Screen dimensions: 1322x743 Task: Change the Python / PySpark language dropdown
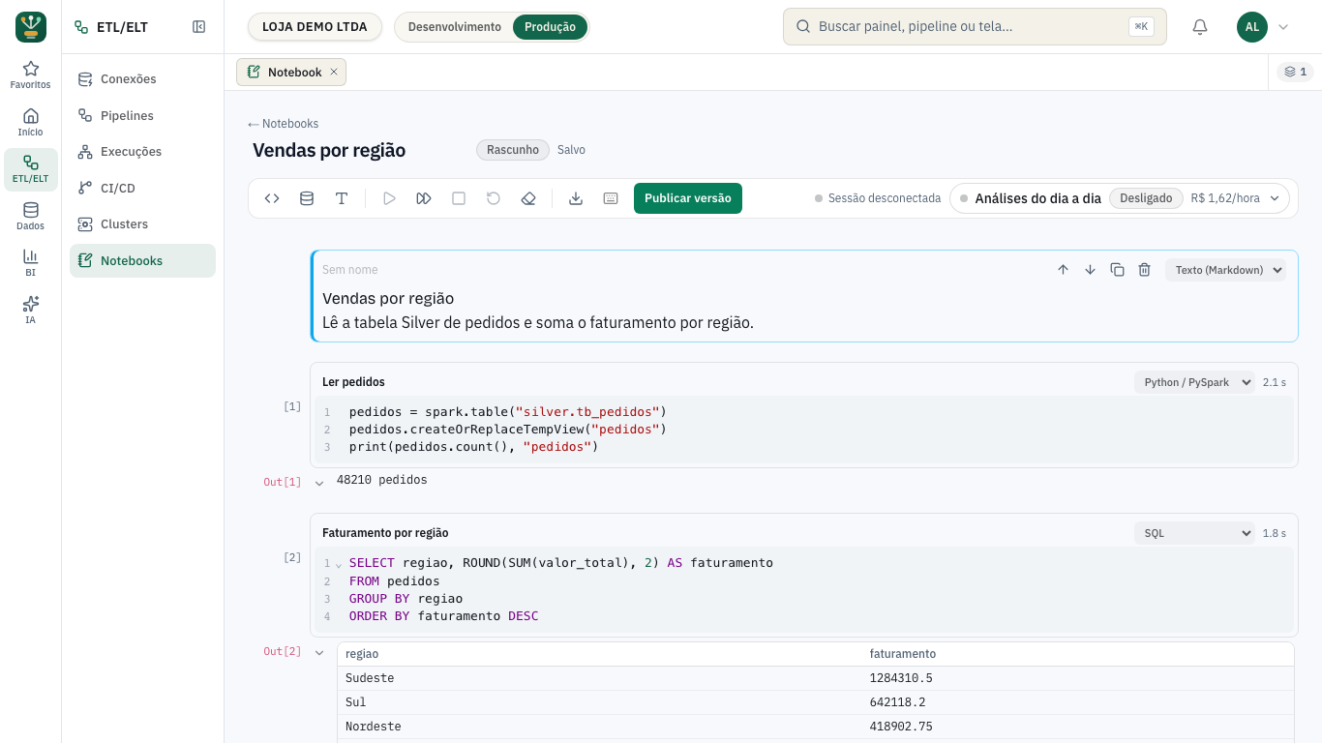click(1194, 382)
